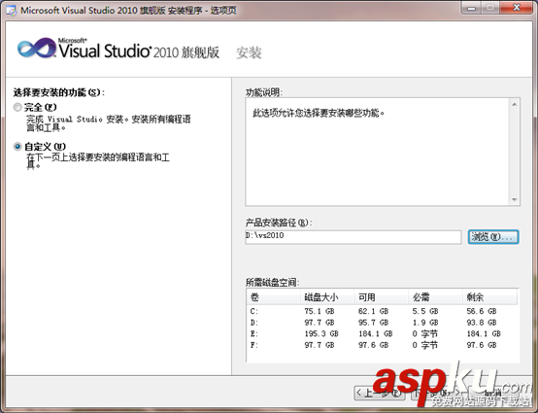Click the 可用 column header
The width and height of the screenshot is (538, 413).
tap(382, 297)
